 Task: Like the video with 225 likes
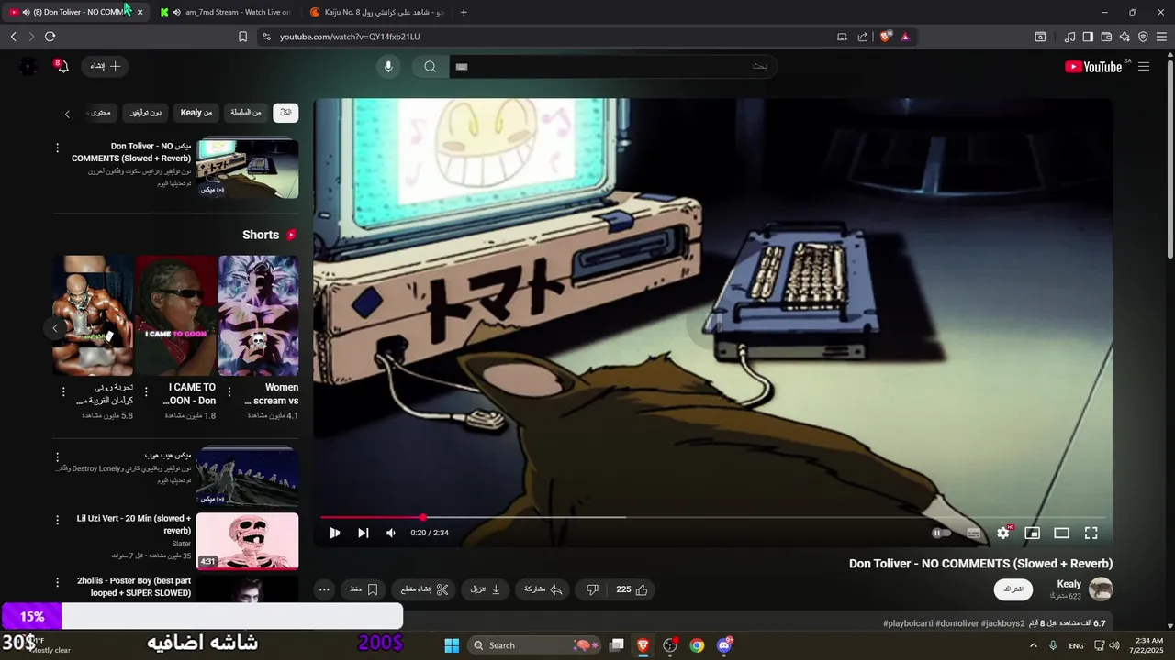632,589
